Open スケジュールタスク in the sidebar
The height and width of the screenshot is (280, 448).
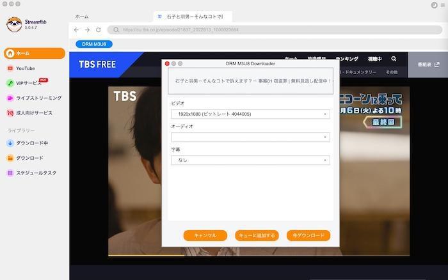(x=31, y=173)
